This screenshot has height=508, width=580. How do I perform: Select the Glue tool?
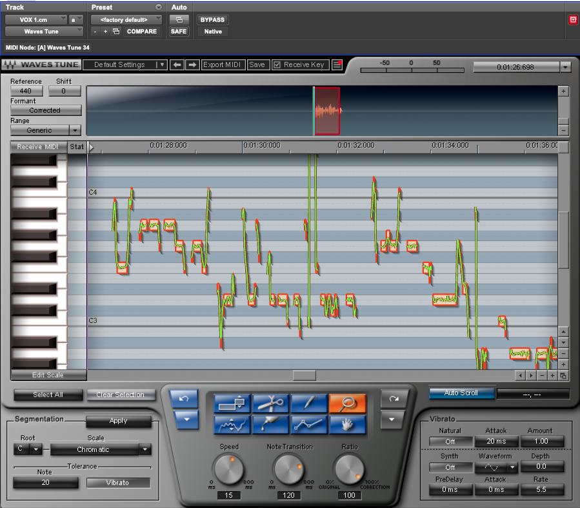coord(270,424)
